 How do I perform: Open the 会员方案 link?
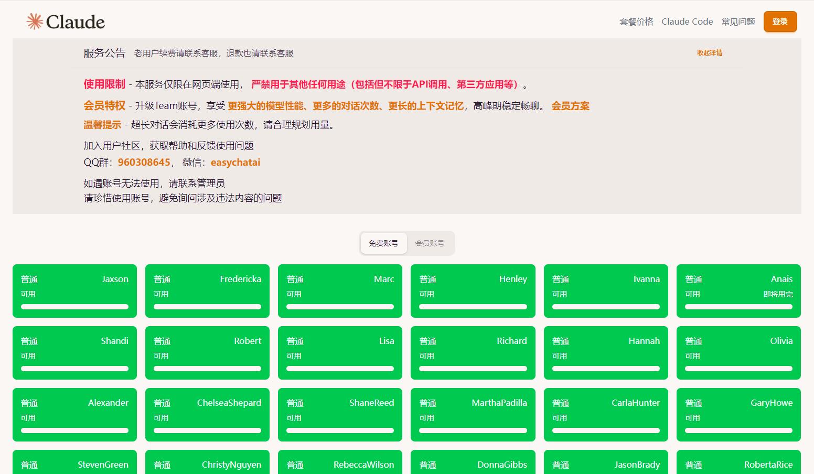pos(570,105)
